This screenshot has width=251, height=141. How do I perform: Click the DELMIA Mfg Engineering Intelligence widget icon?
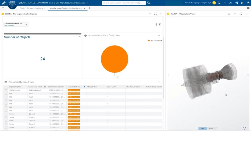[3, 14]
